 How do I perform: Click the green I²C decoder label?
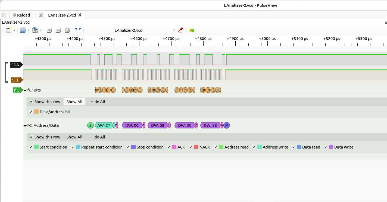tap(17, 90)
